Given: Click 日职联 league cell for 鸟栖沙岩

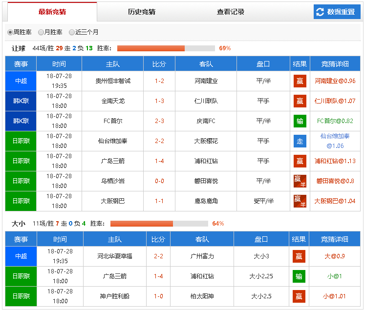Looking at the screenshot, I should click(x=21, y=181).
